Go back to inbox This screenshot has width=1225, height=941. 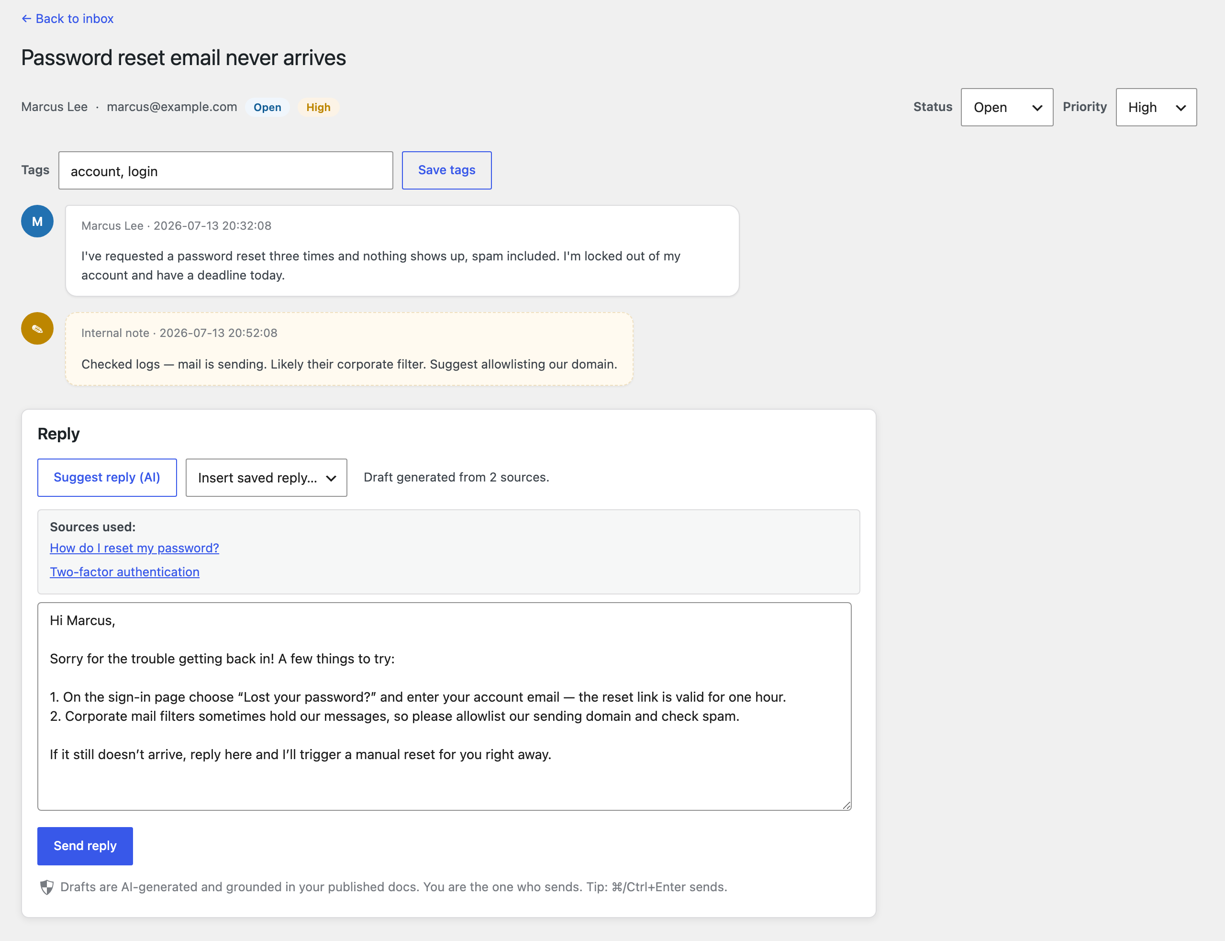[67, 19]
